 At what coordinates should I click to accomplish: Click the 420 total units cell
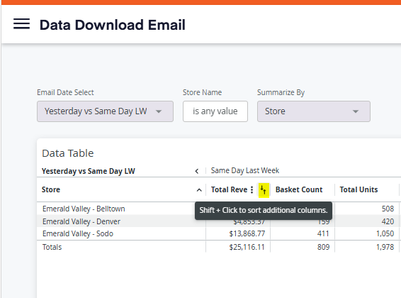pos(388,221)
